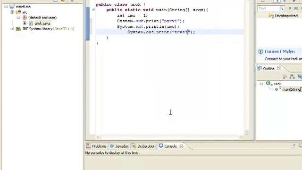This screenshot has width=302, height=170.
Task: Click the underlined Connect link text
Action: (271, 59)
